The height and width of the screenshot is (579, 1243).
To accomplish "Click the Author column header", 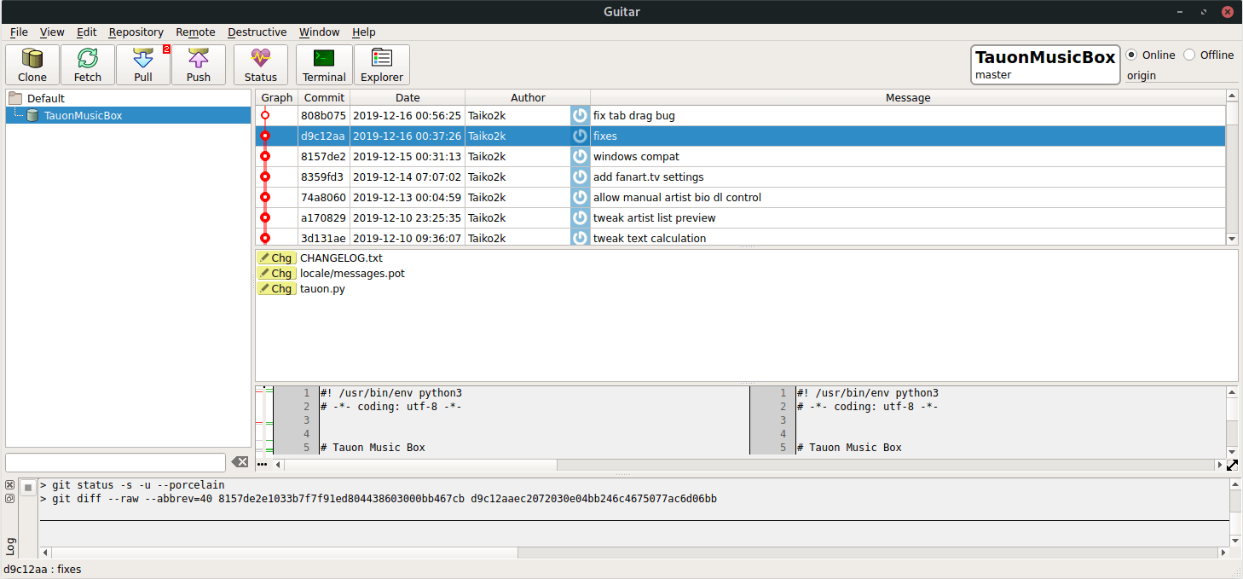I will click(528, 97).
